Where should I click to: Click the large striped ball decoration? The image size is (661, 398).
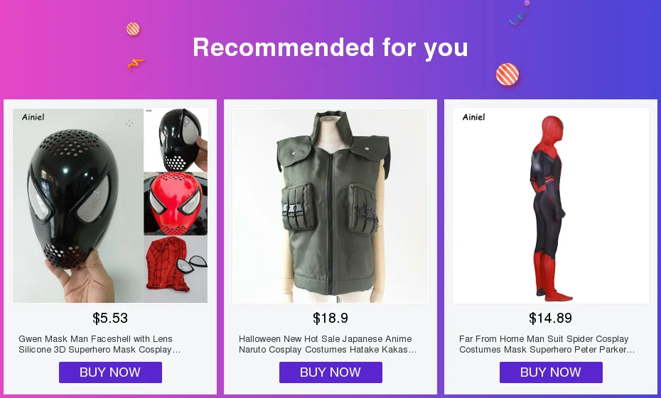coord(507,74)
